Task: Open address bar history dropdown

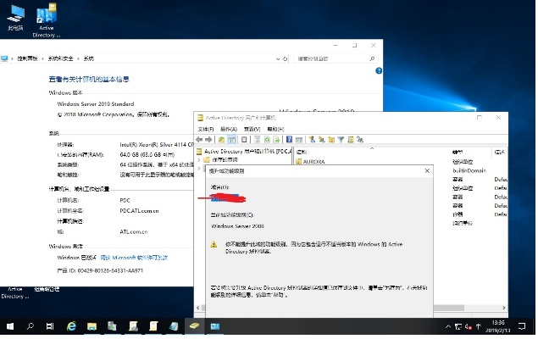Action: point(278,58)
